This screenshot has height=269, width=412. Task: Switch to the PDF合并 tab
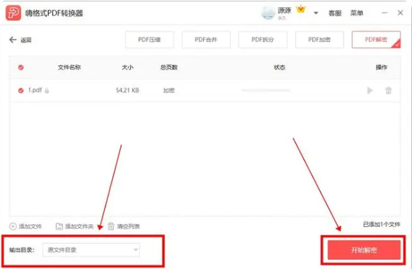[206, 39]
